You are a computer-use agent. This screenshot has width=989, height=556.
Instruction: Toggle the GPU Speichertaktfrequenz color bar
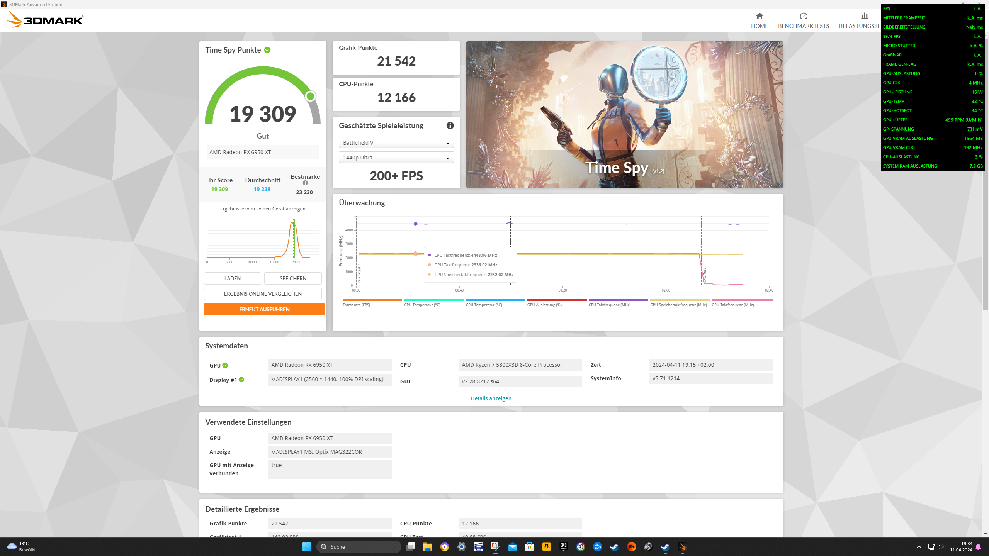click(x=679, y=300)
